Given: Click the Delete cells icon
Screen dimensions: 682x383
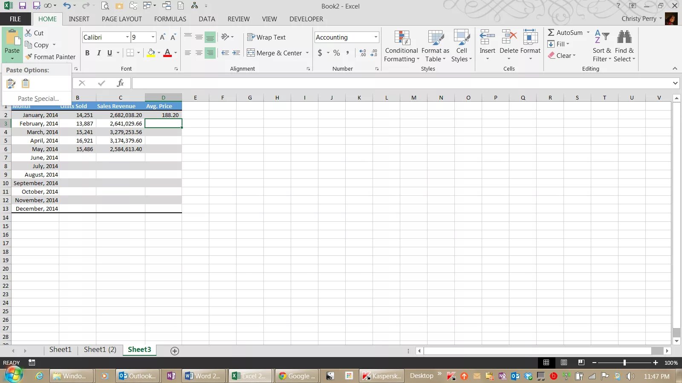Looking at the screenshot, I should 509,37.
